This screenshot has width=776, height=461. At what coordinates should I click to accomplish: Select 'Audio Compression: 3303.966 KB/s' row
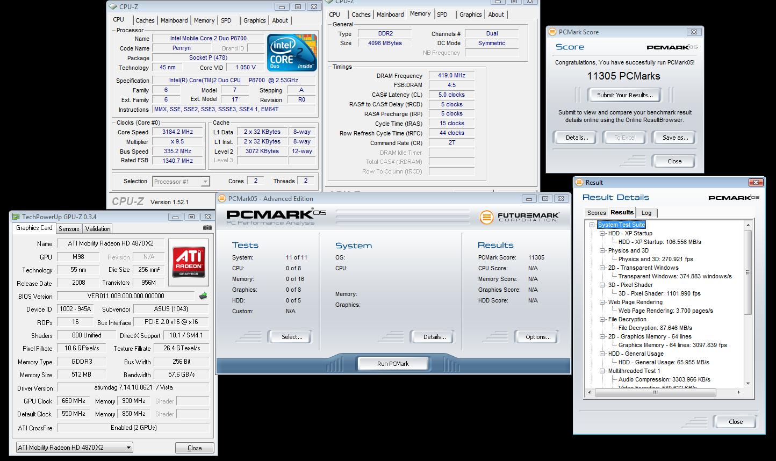click(664, 380)
